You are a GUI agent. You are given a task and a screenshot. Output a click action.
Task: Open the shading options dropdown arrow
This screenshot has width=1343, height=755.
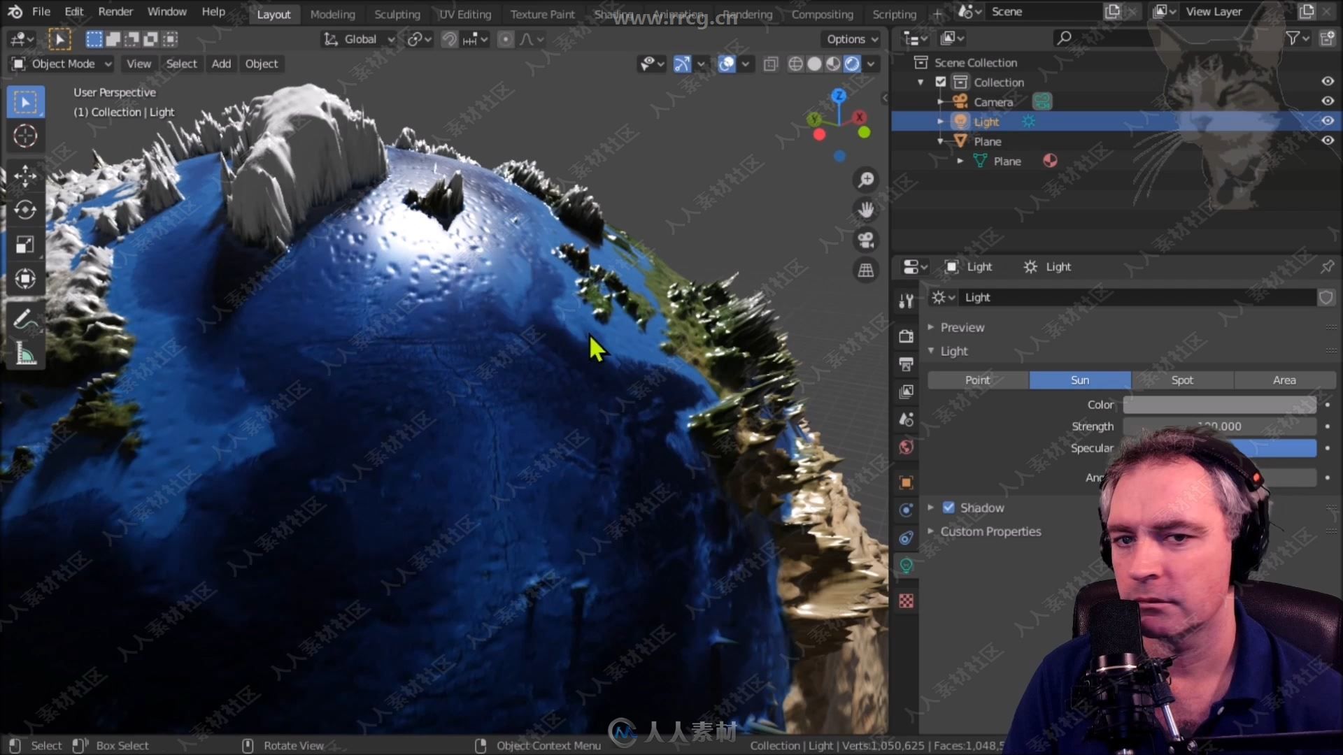point(871,64)
